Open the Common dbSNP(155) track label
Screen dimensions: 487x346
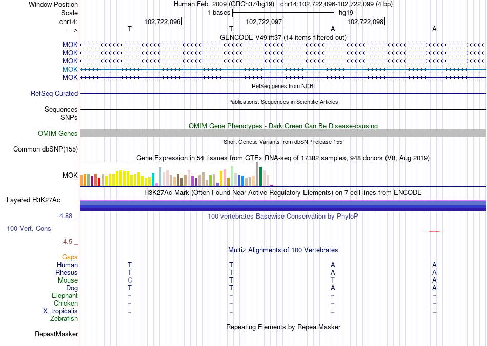point(46,149)
